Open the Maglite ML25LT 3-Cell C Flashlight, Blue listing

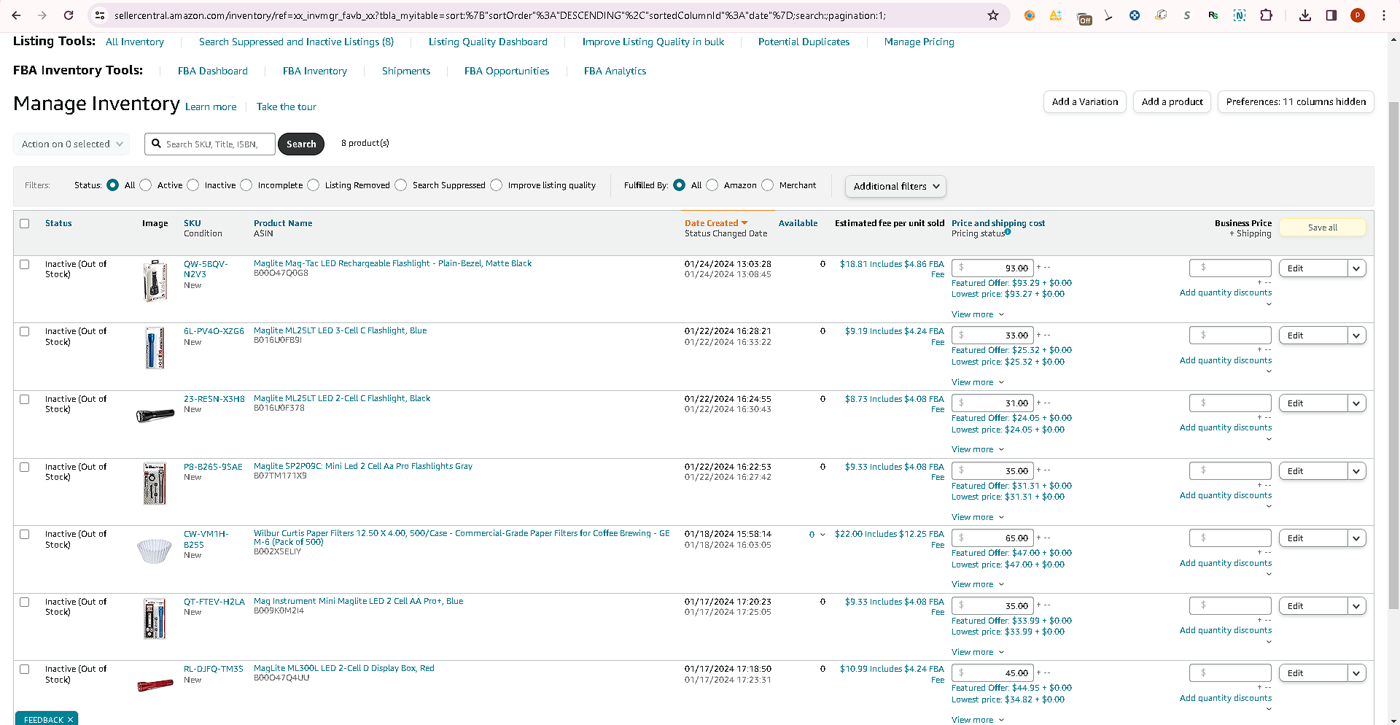pyautogui.click(x=341, y=331)
